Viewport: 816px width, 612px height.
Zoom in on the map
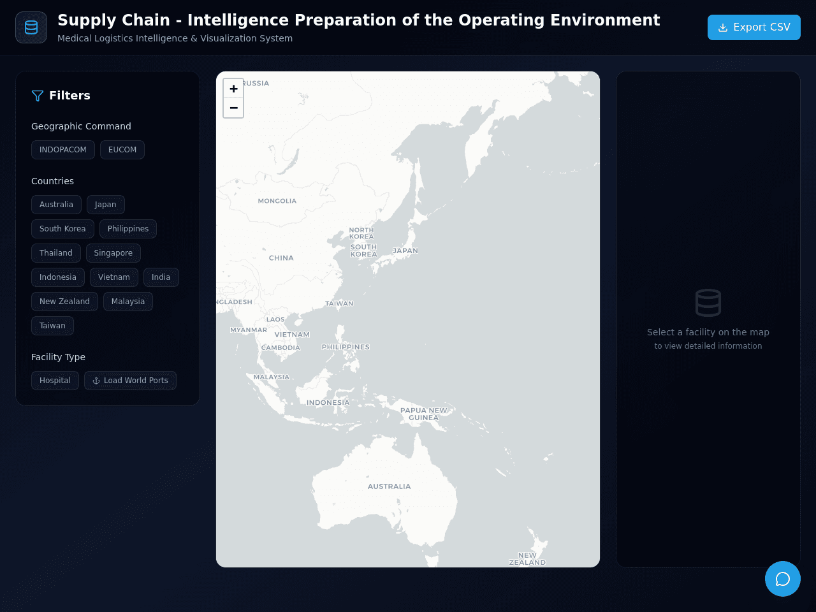point(233,89)
